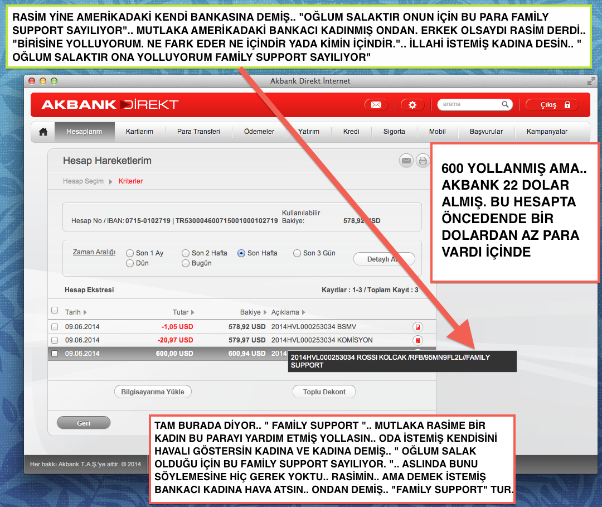
Task: Go to home via house icon
Action: [43, 132]
